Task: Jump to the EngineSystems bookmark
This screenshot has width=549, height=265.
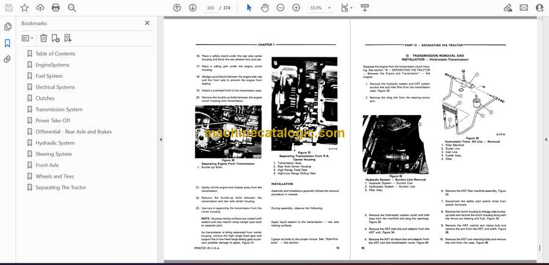Action: click(x=52, y=65)
